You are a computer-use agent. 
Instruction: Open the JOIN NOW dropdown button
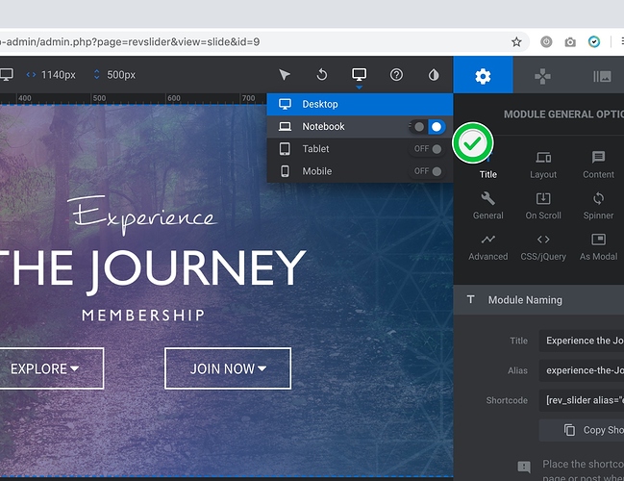[x=228, y=368]
